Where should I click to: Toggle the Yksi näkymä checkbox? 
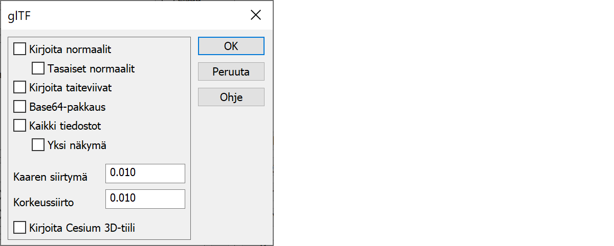point(38,145)
